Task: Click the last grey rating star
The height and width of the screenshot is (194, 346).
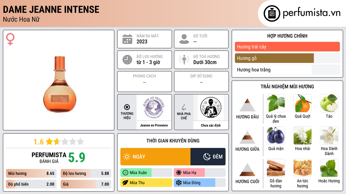Action: pos(80,141)
